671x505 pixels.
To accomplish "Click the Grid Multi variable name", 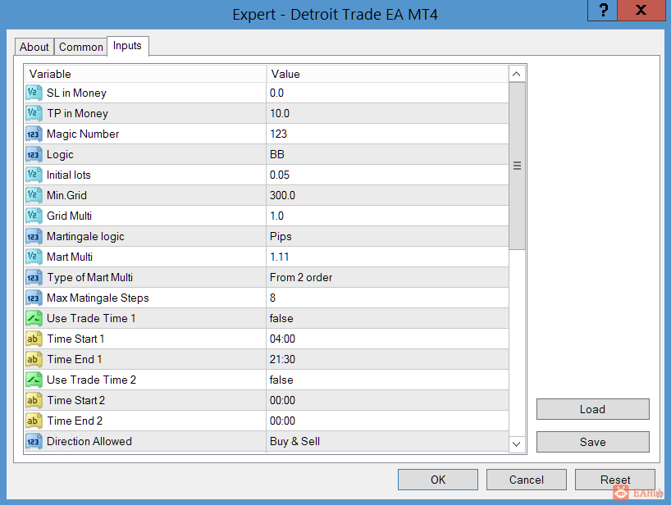I will (x=70, y=216).
